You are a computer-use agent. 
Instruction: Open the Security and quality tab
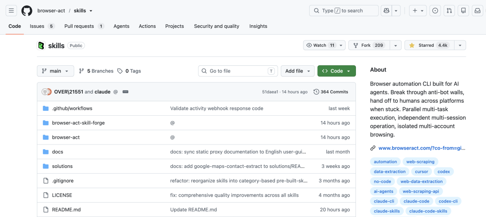[216, 27]
